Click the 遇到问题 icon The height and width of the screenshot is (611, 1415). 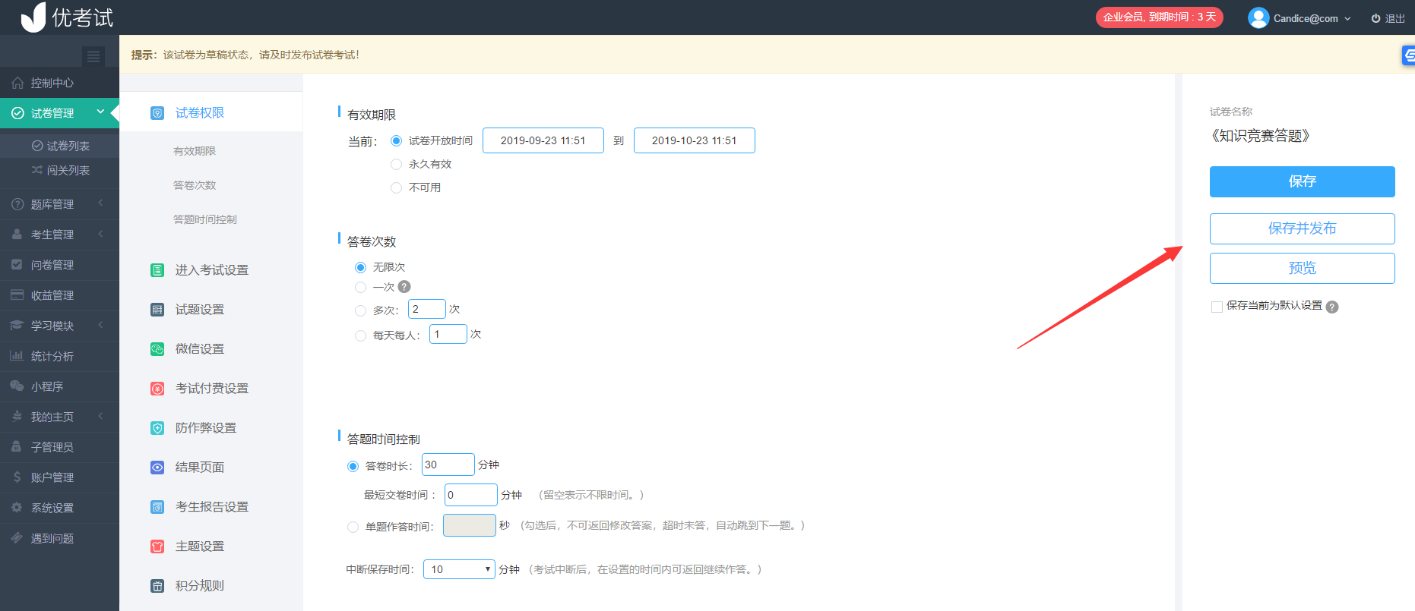(17, 537)
